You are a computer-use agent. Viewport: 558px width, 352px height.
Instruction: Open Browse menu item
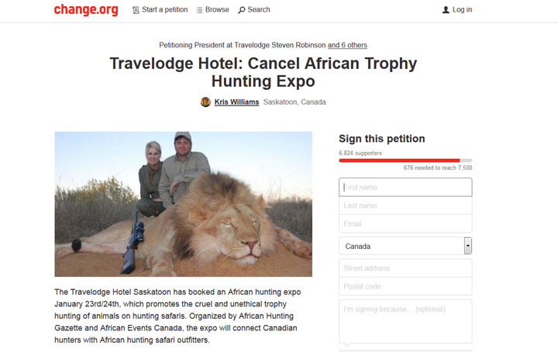coord(217,10)
